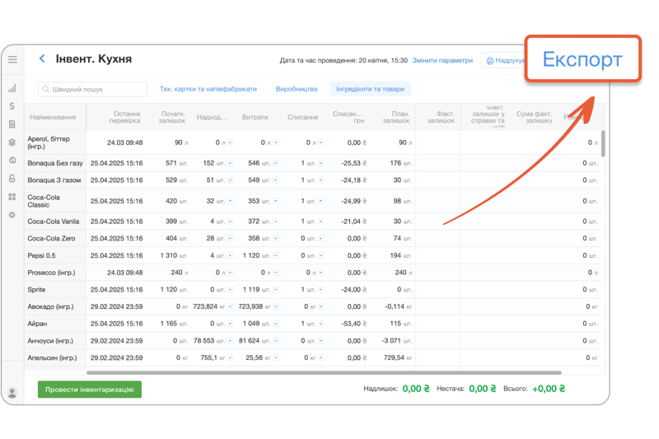This screenshot has width=659, height=439.
Task: Expand Списання dropdown in Coca-Cola Zero row
Action: pyautogui.click(x=321, y=239)
